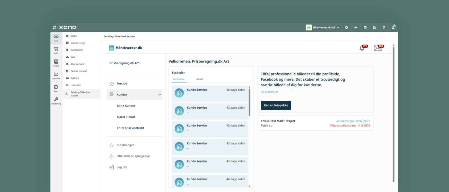This screenshot has width=449, height=192.
Task: Open the Finans module
Action: click(56, 63)
